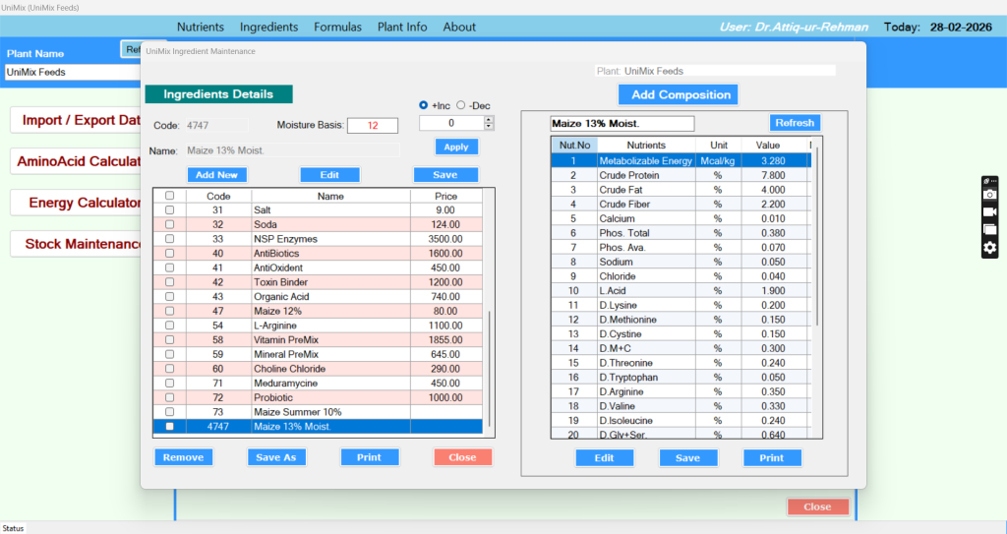Click the Refresh button above nutrients table

(x=794, y=123)
